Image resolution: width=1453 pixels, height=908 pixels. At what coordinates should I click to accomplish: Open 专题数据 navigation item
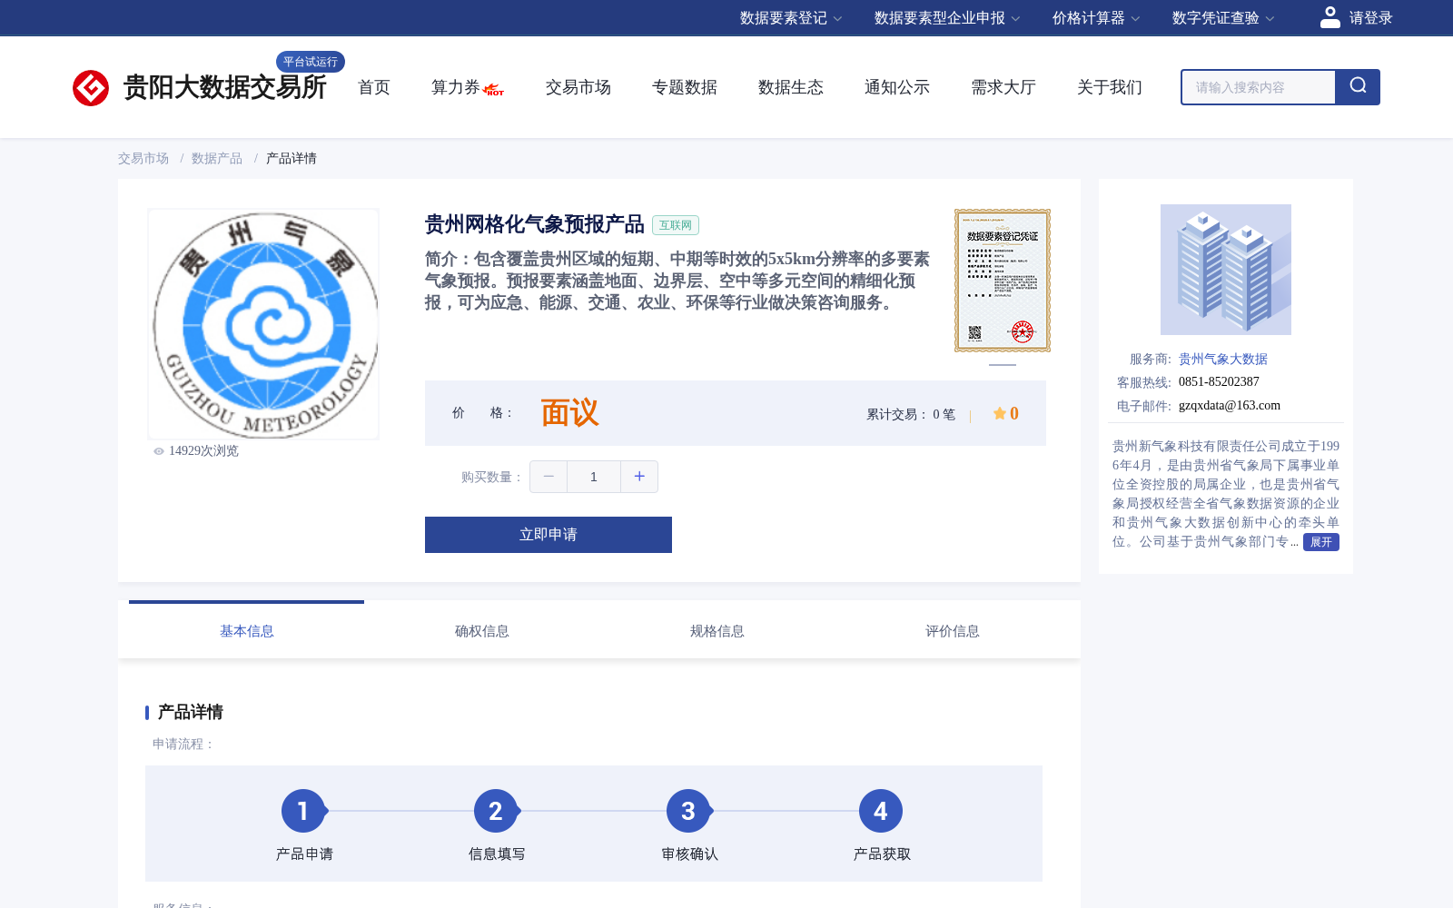(x=685, y=87)
